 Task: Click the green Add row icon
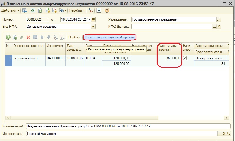point(8,37)
